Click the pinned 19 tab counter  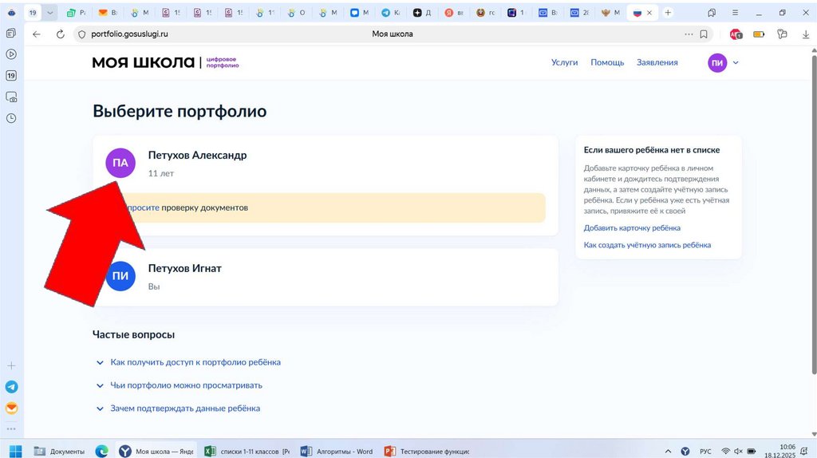tap(32, 13)
